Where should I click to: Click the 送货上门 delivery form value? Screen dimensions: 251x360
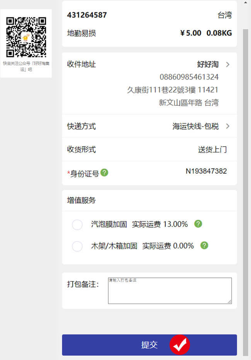click(x=212, y=149)
